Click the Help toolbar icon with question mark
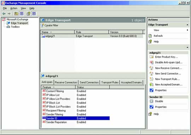Viewport: 191px width, 135px height. point(29,14)
